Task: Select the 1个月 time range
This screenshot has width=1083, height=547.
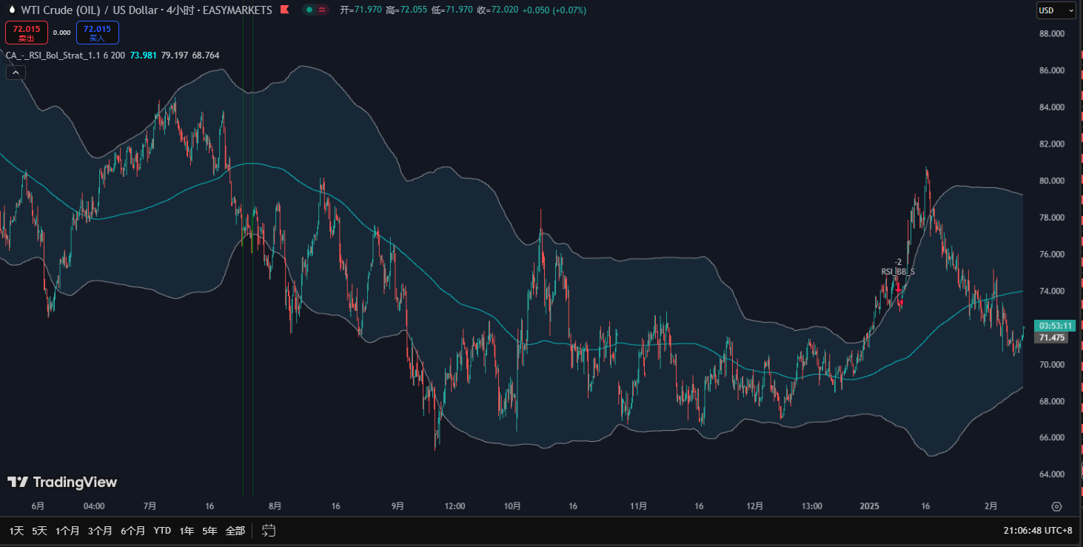Action: pos(67,531)
